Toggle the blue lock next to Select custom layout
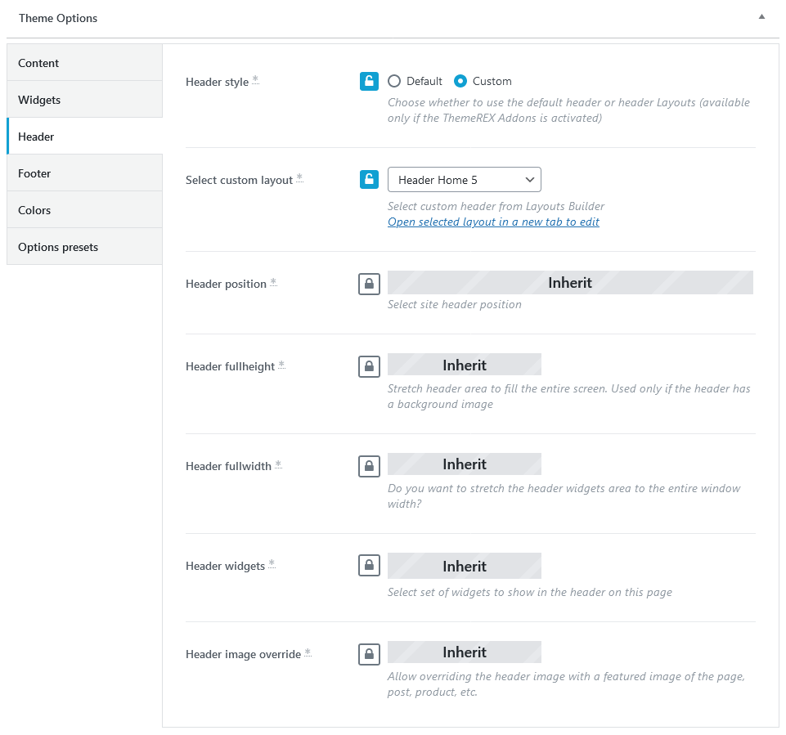This screenshot has width=786, height=735. [369, 179]
